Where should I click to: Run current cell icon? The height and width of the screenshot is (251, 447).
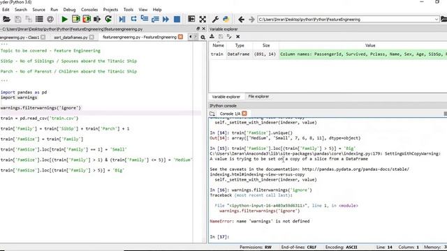point(76,20)
